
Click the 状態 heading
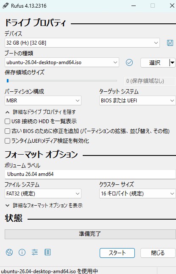[14, 218]
